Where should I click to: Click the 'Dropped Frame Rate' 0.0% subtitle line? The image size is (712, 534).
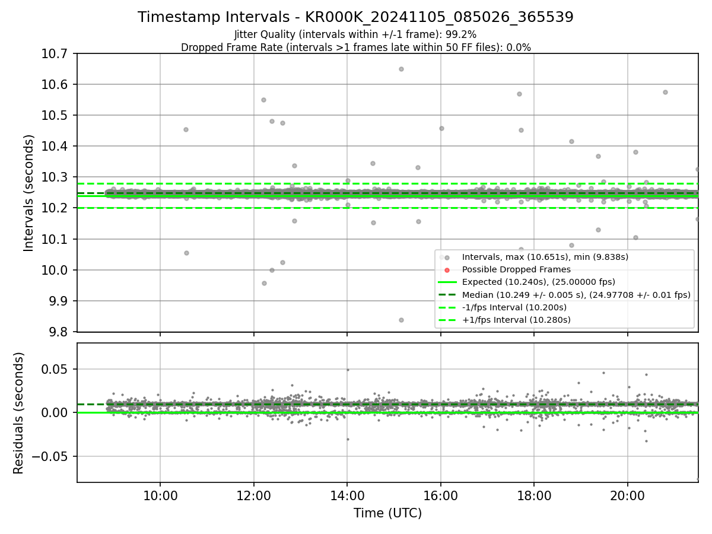coord(355,47)
